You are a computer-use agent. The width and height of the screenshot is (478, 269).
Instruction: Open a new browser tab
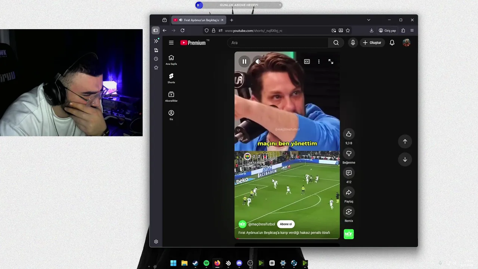tap(232, 20)
